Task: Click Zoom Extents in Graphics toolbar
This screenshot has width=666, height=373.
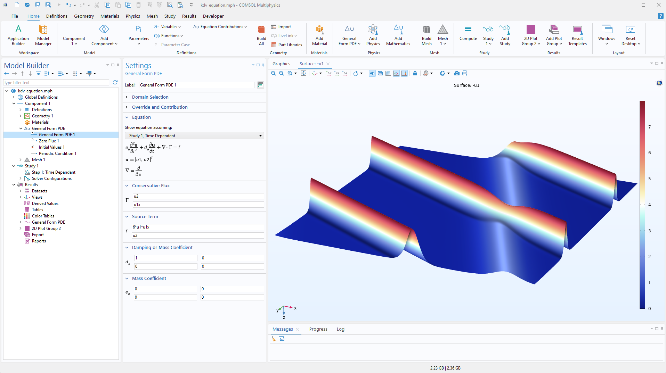Action: tap(303, 73)
